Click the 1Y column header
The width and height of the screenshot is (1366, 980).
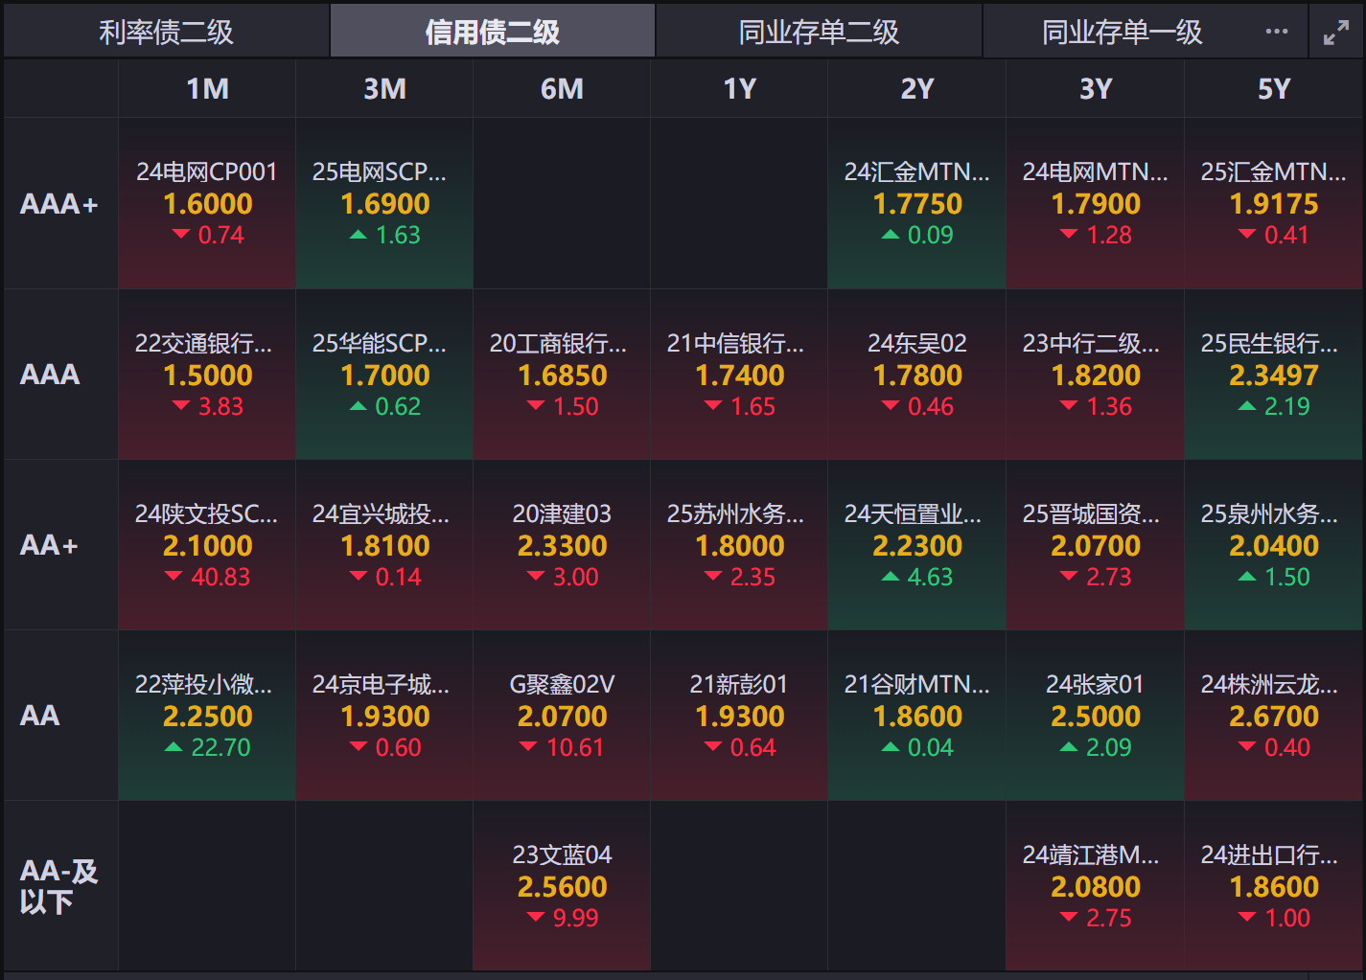click(x=739, y=89)
